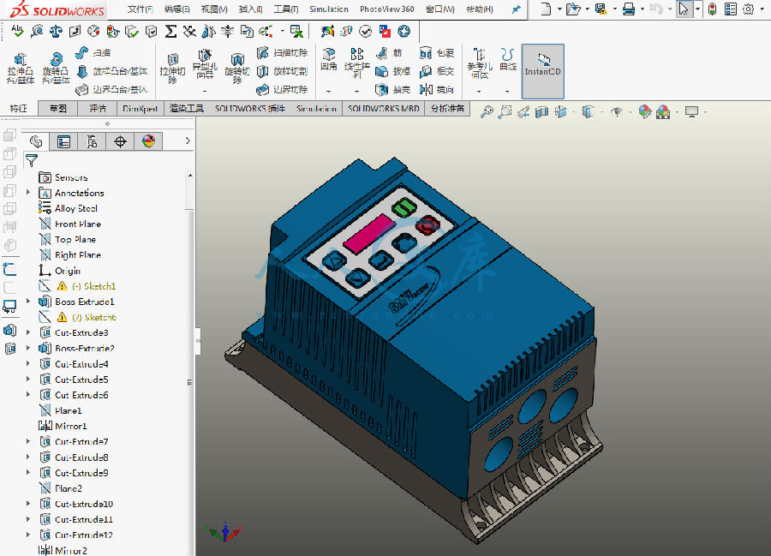
Task: Add a 筋 rib feature
Action: (390, 52)
